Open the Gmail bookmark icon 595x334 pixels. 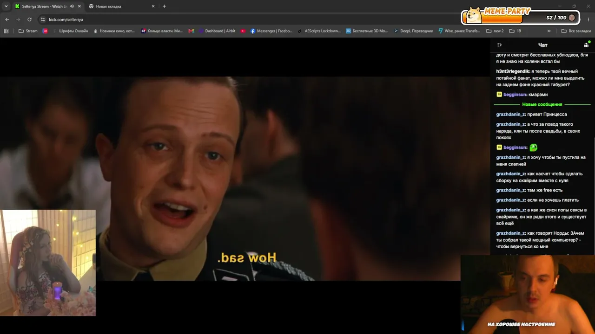coord(191,31)
